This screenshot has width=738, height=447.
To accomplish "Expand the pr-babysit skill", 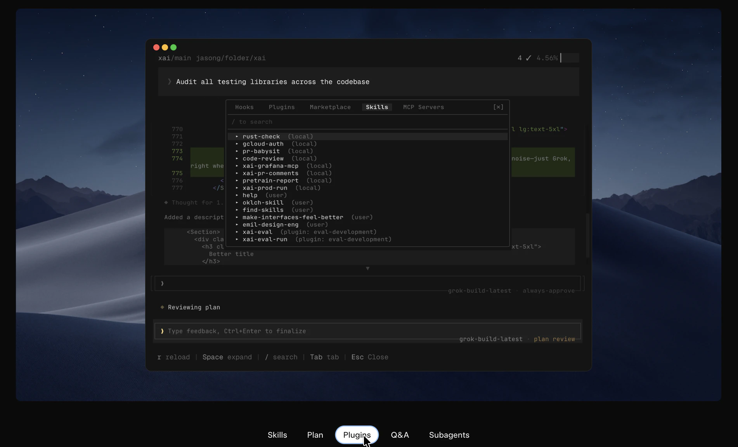I will (x=367, y=151).
